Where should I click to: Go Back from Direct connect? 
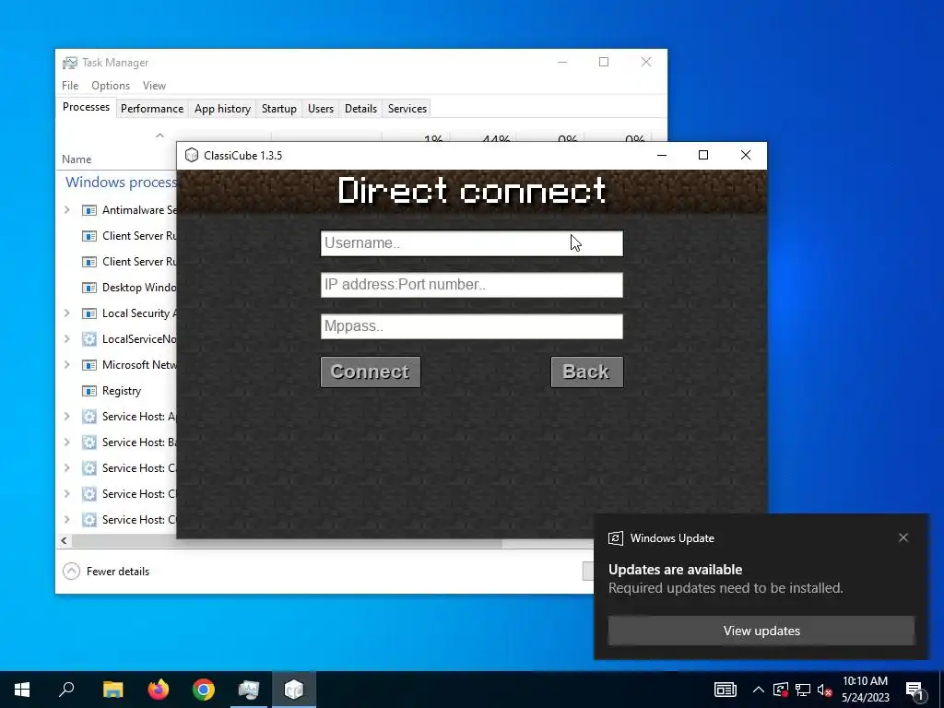click(x=586, y=372)
